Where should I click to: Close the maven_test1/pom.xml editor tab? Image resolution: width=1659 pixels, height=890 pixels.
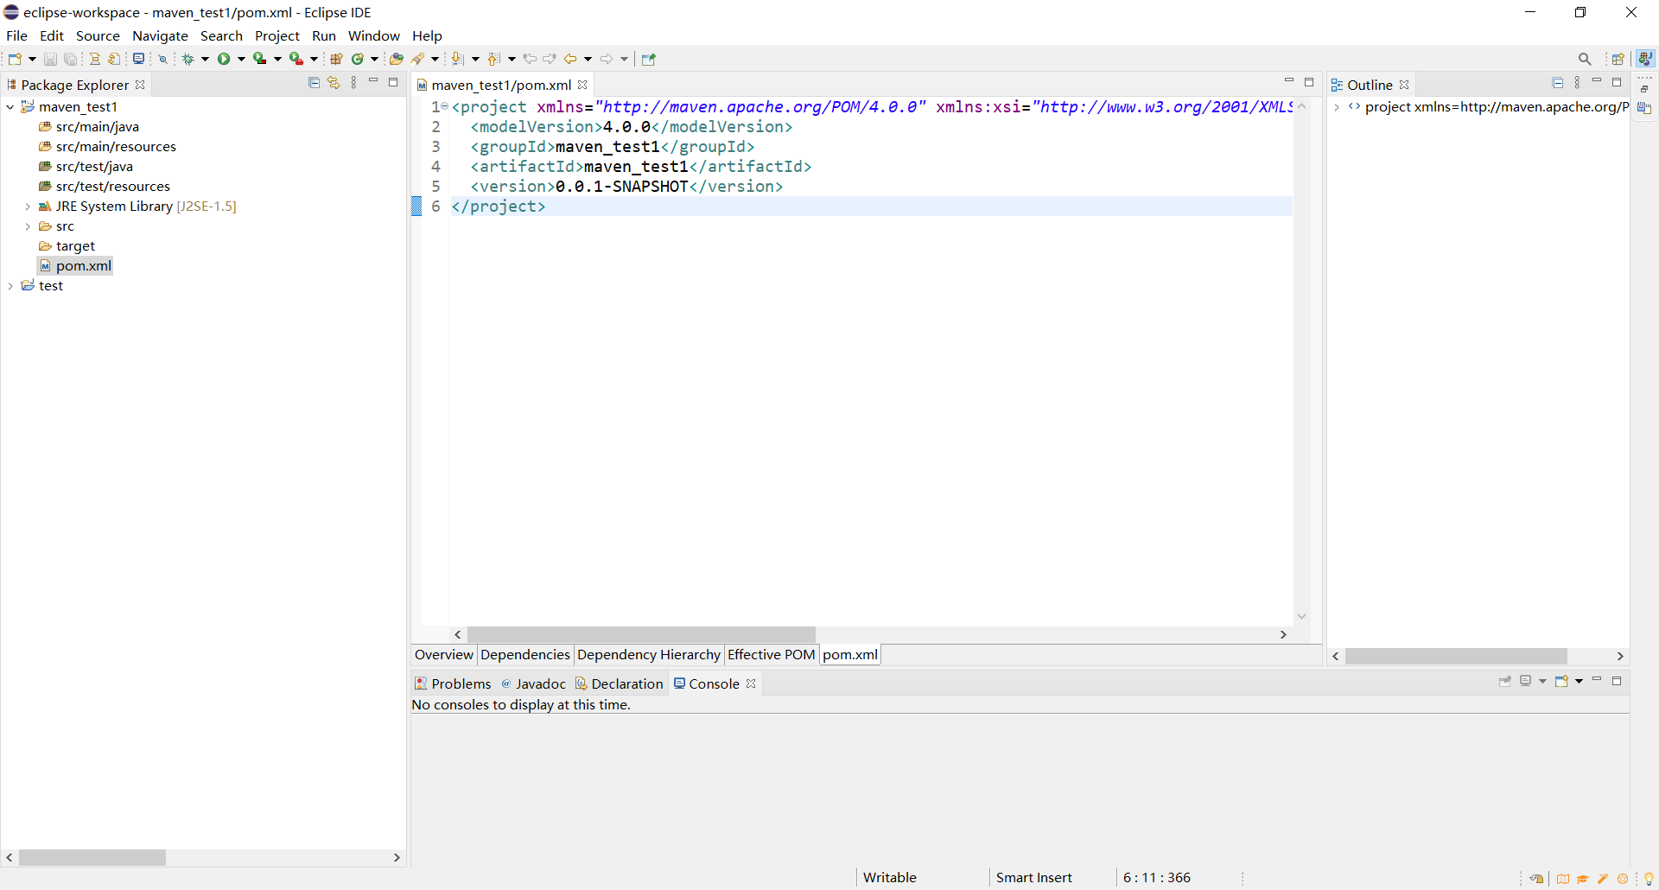(582, 85)
